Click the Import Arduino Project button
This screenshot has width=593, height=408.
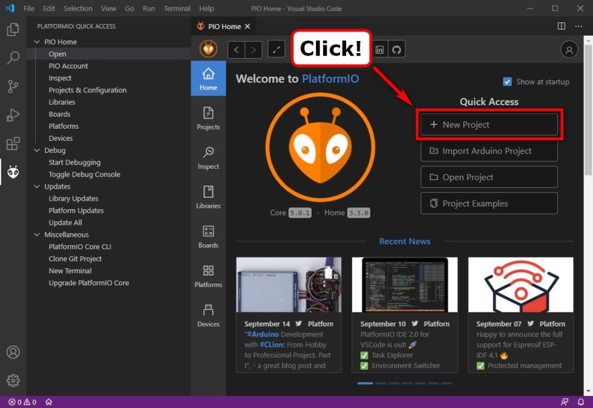point(489,151)
